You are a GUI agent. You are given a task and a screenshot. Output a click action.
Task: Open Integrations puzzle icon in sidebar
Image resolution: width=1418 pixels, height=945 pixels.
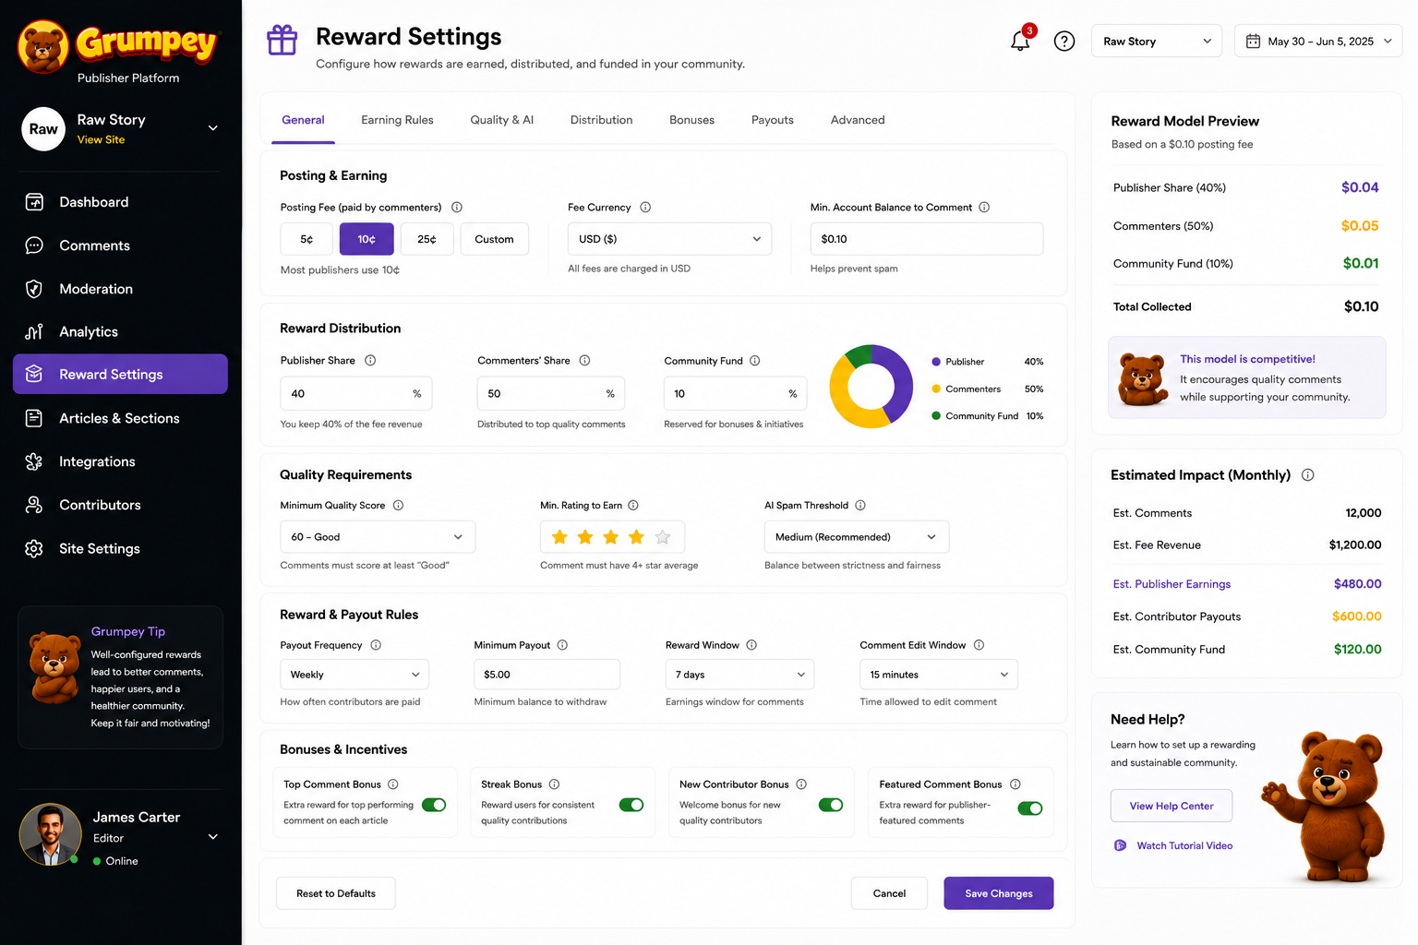tap(34, 461)
